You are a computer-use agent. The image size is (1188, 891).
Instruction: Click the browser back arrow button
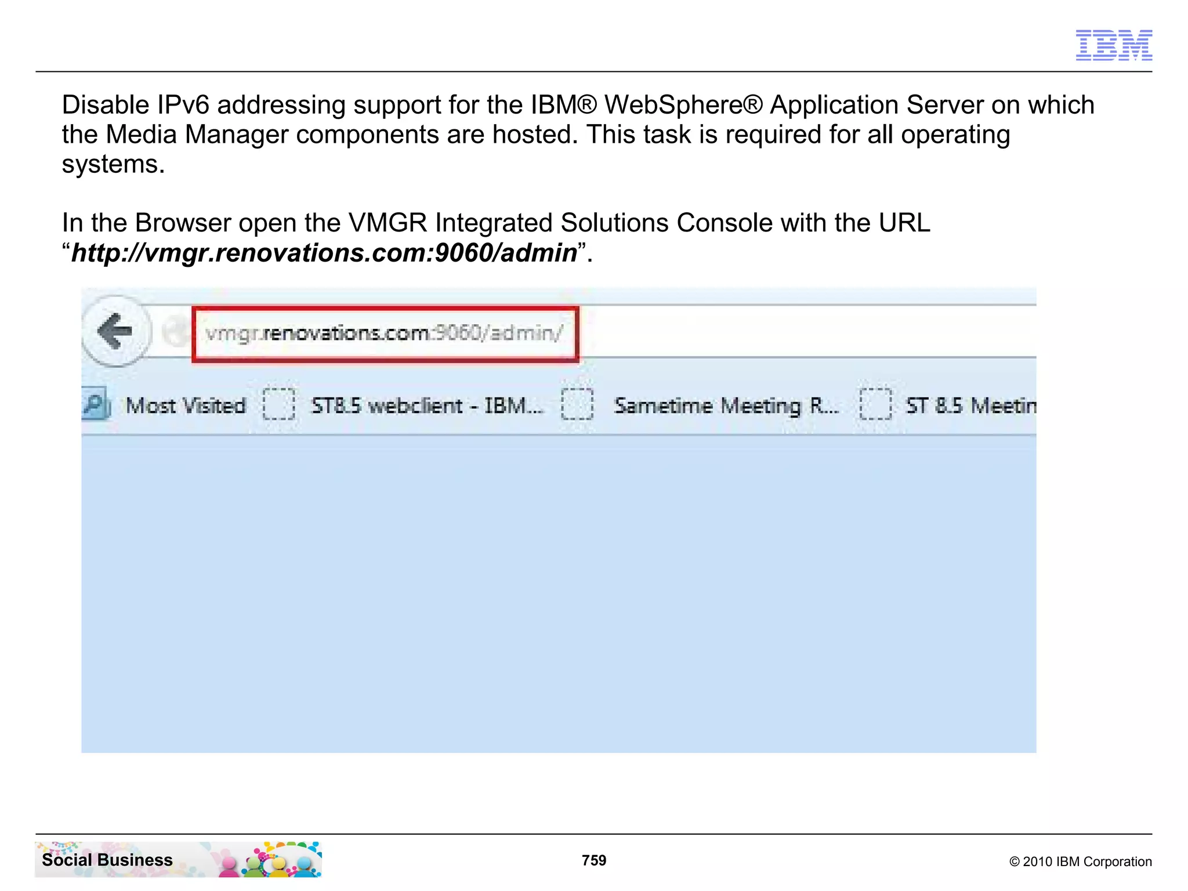tap(117, 331)
